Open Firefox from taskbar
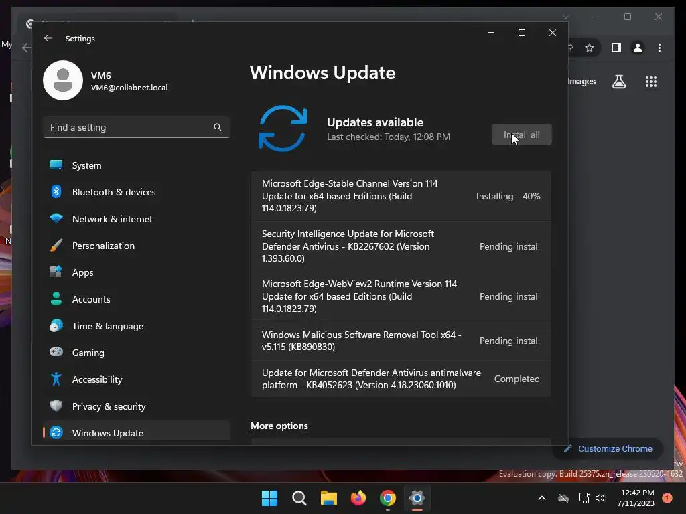 (358, 498)
